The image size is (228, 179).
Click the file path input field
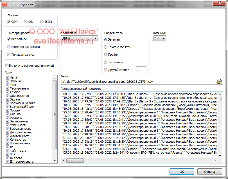pos(138,82)
